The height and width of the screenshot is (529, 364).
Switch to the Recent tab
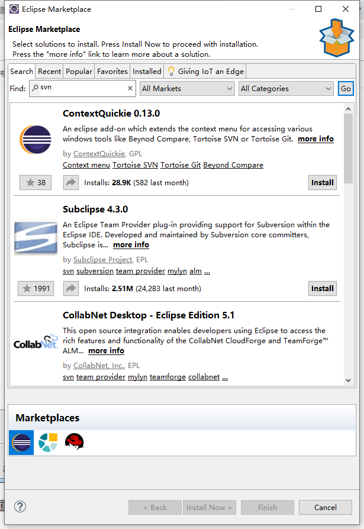click(x=49, y=72)
